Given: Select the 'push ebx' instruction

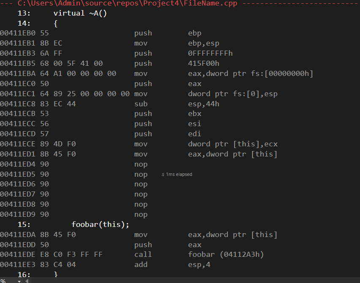Looking at the screenshot, I should click(x=168, y=114).
